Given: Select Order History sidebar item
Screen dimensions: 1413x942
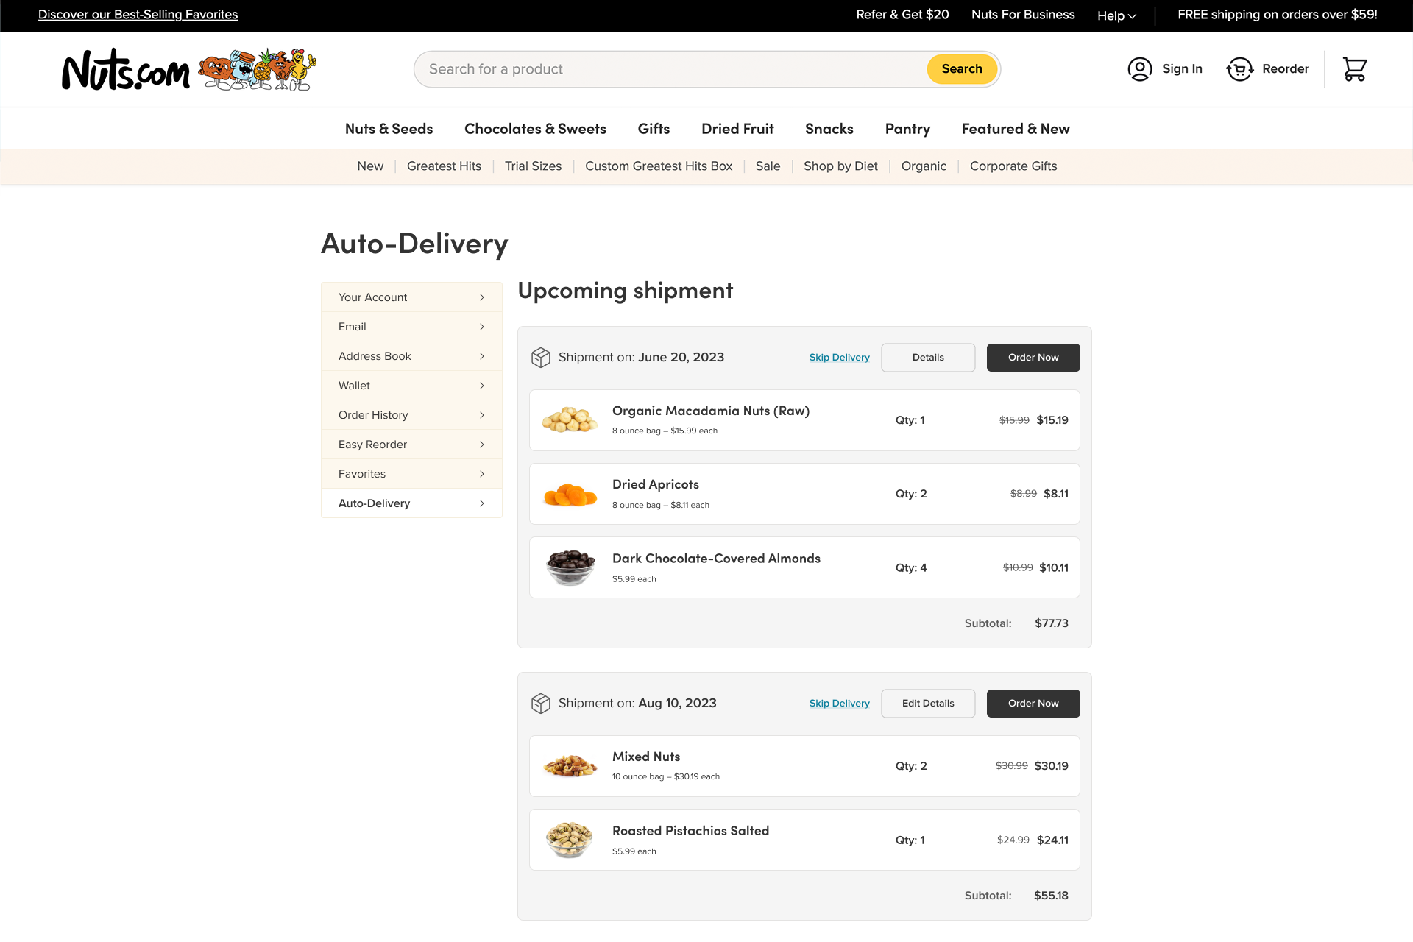Looking at the screenshot, I should [x=411, y=415].
